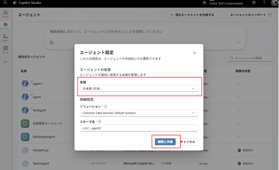
Task: Open the help question mark icon
Action: (x=264, y=3)
